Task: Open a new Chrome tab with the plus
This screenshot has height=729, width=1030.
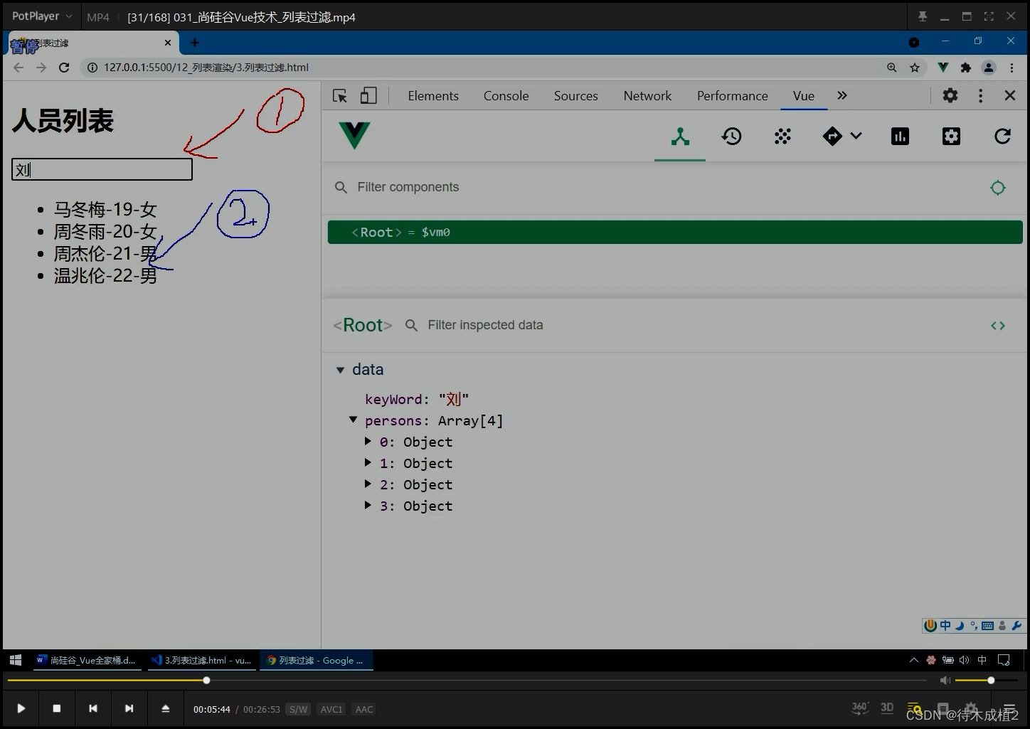Action: [194, 43]
